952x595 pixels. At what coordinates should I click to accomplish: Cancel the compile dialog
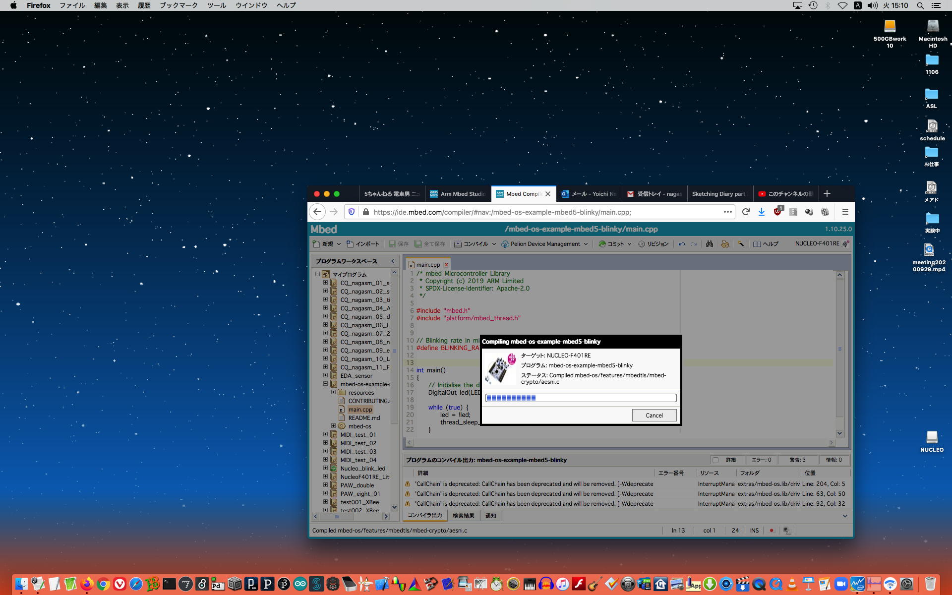(x=654, y=416)
